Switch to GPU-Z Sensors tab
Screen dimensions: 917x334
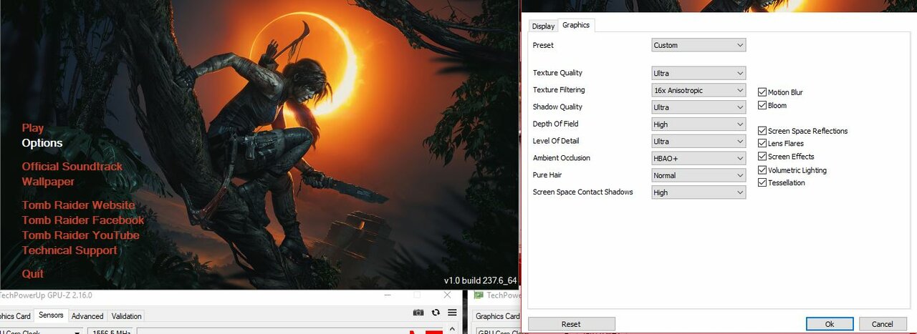pyautogui.click(x=51, y=315)
